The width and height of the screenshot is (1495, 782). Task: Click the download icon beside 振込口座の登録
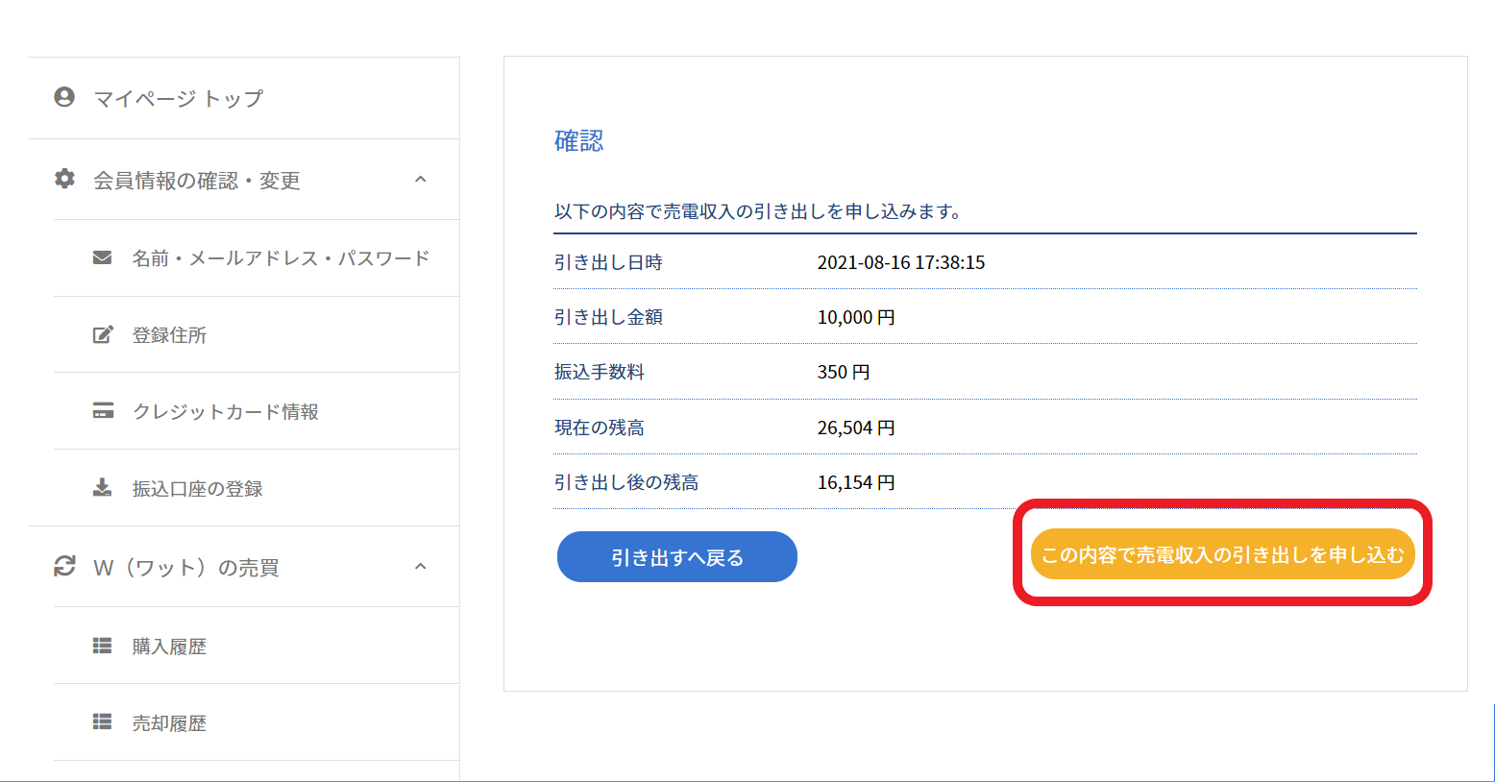tap(102, 488)
